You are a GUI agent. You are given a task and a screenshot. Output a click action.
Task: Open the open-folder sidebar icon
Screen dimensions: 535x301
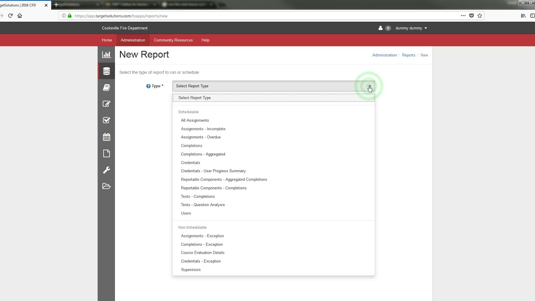tap(106, 186)
